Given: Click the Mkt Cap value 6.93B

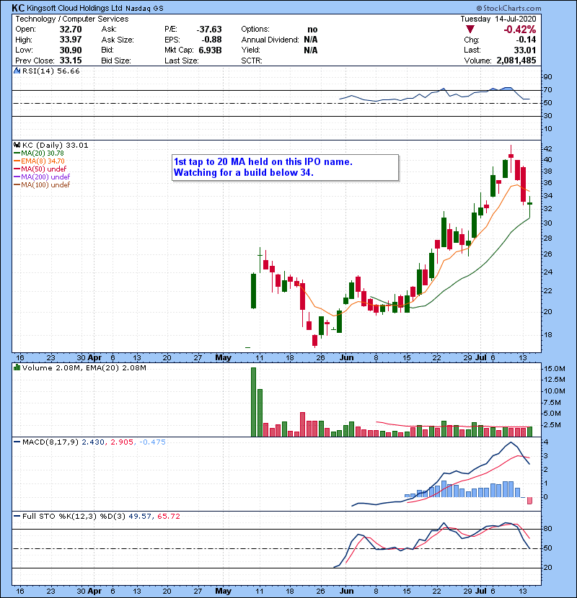Looking at the screenshot, I should click(x=210, y=50).
